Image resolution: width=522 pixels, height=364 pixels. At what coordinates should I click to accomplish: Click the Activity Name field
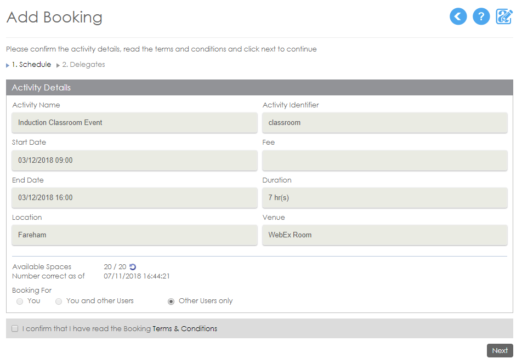coord(134,122)
